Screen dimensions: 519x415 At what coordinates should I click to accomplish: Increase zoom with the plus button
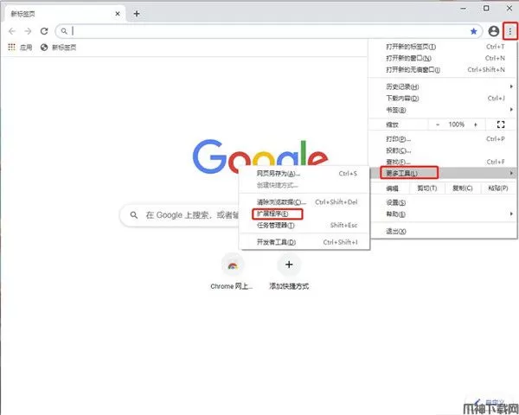click(x=476, y=124)
